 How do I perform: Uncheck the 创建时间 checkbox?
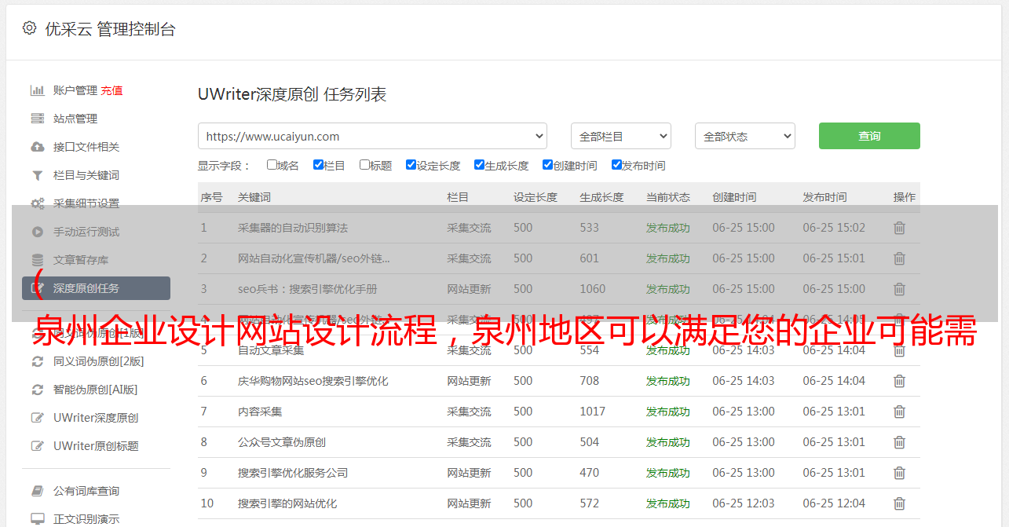click(547, 165)
